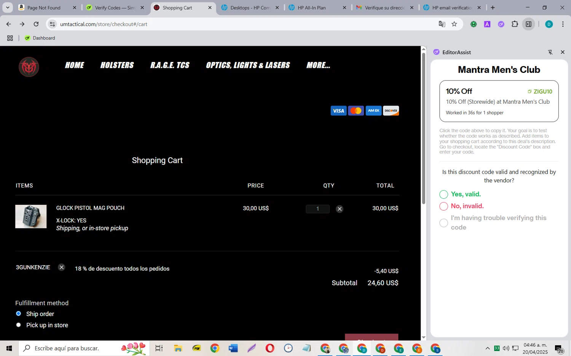
Task: Open the apps grid shortcut
Action: [10, 38]
